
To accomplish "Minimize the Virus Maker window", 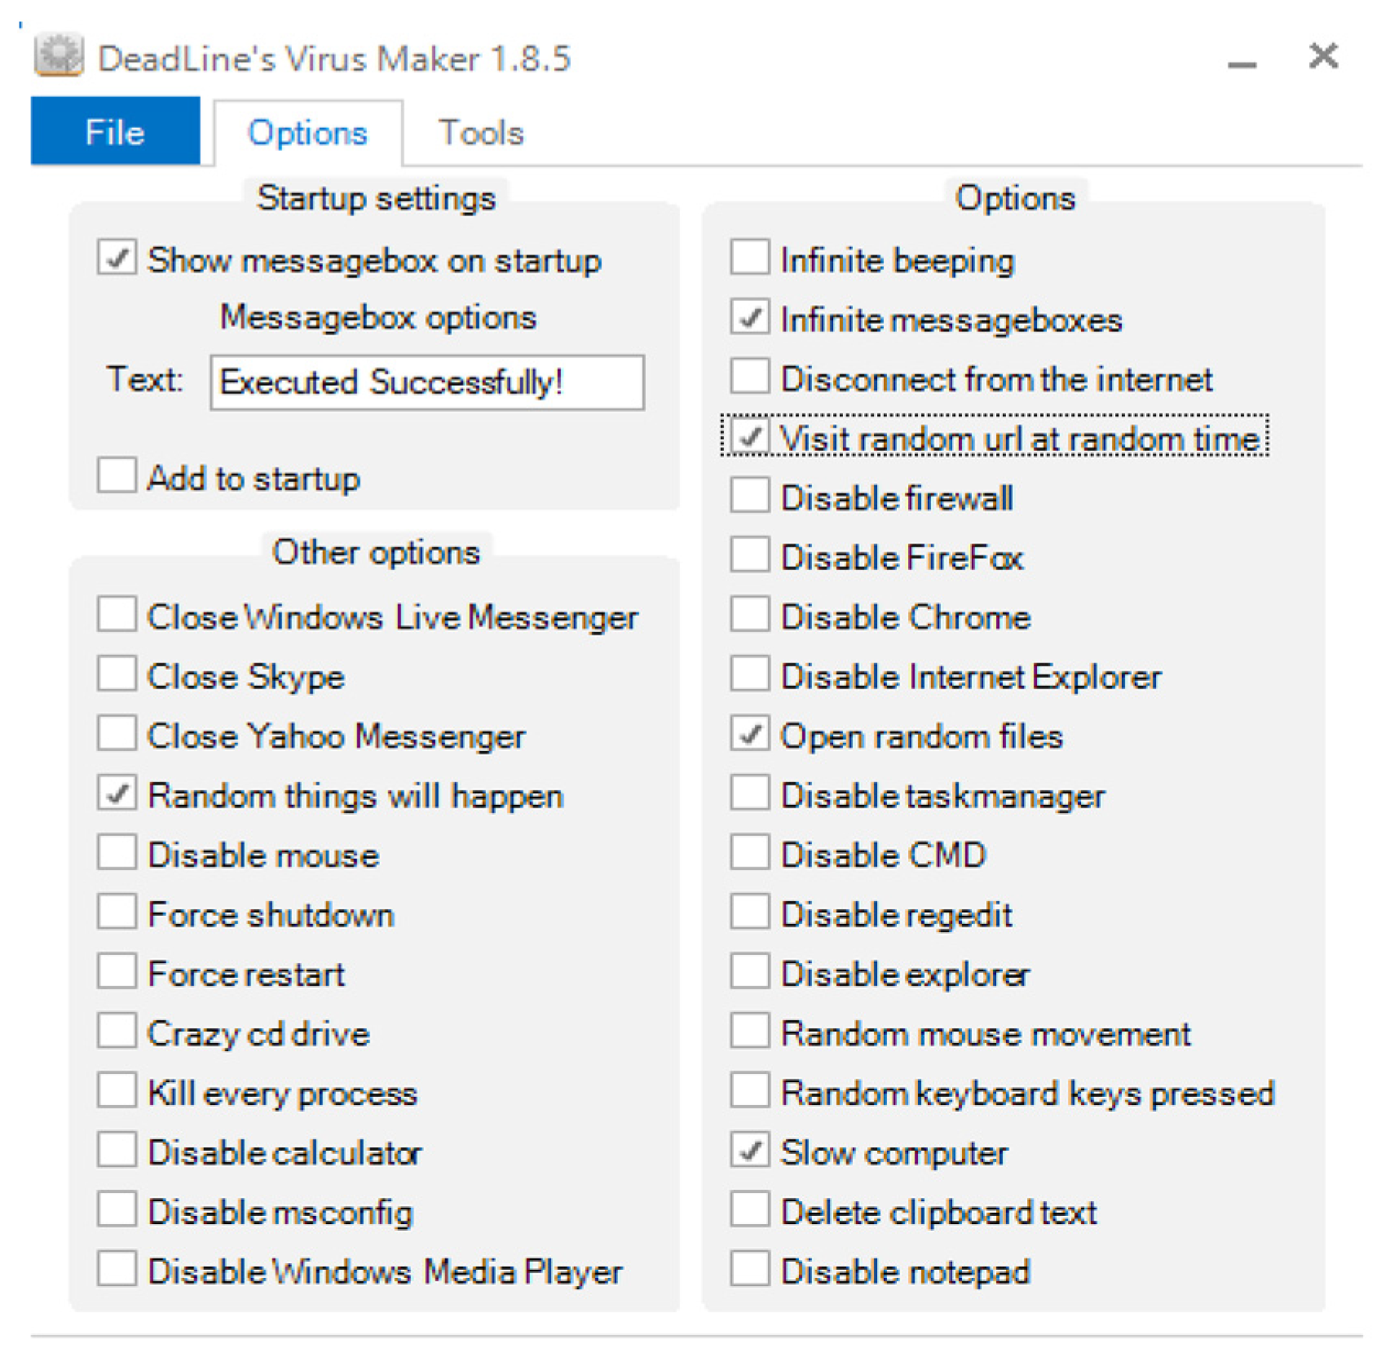I will [x=1242, y=59].
